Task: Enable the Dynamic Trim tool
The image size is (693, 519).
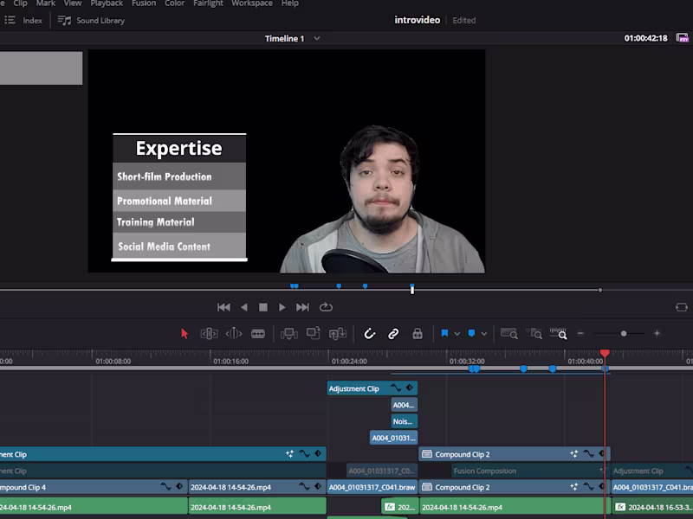Action: coord(234,333)
